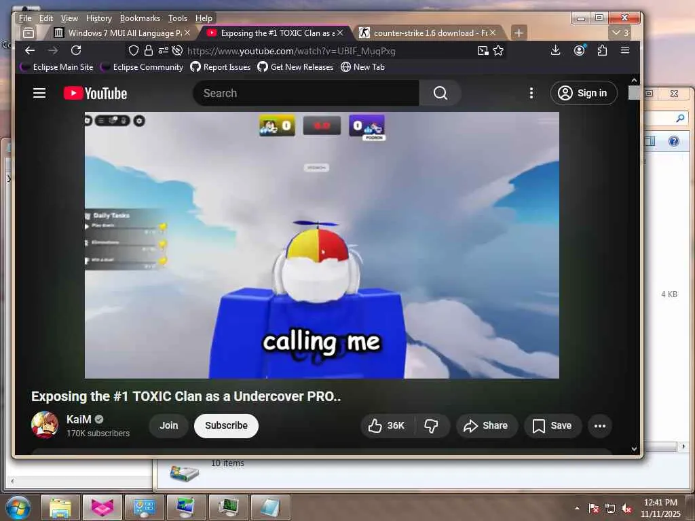Click the help icon in background window
The image size is (695, 521).
(x=674, y=141)
